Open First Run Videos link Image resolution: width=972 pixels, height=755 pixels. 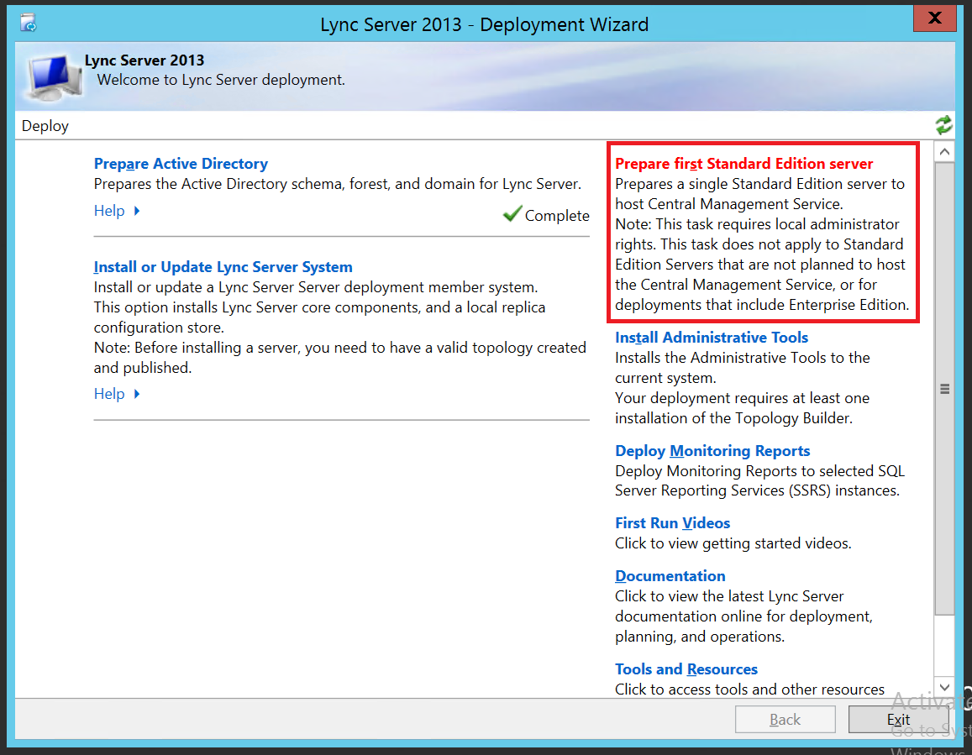tap(673, 523)
